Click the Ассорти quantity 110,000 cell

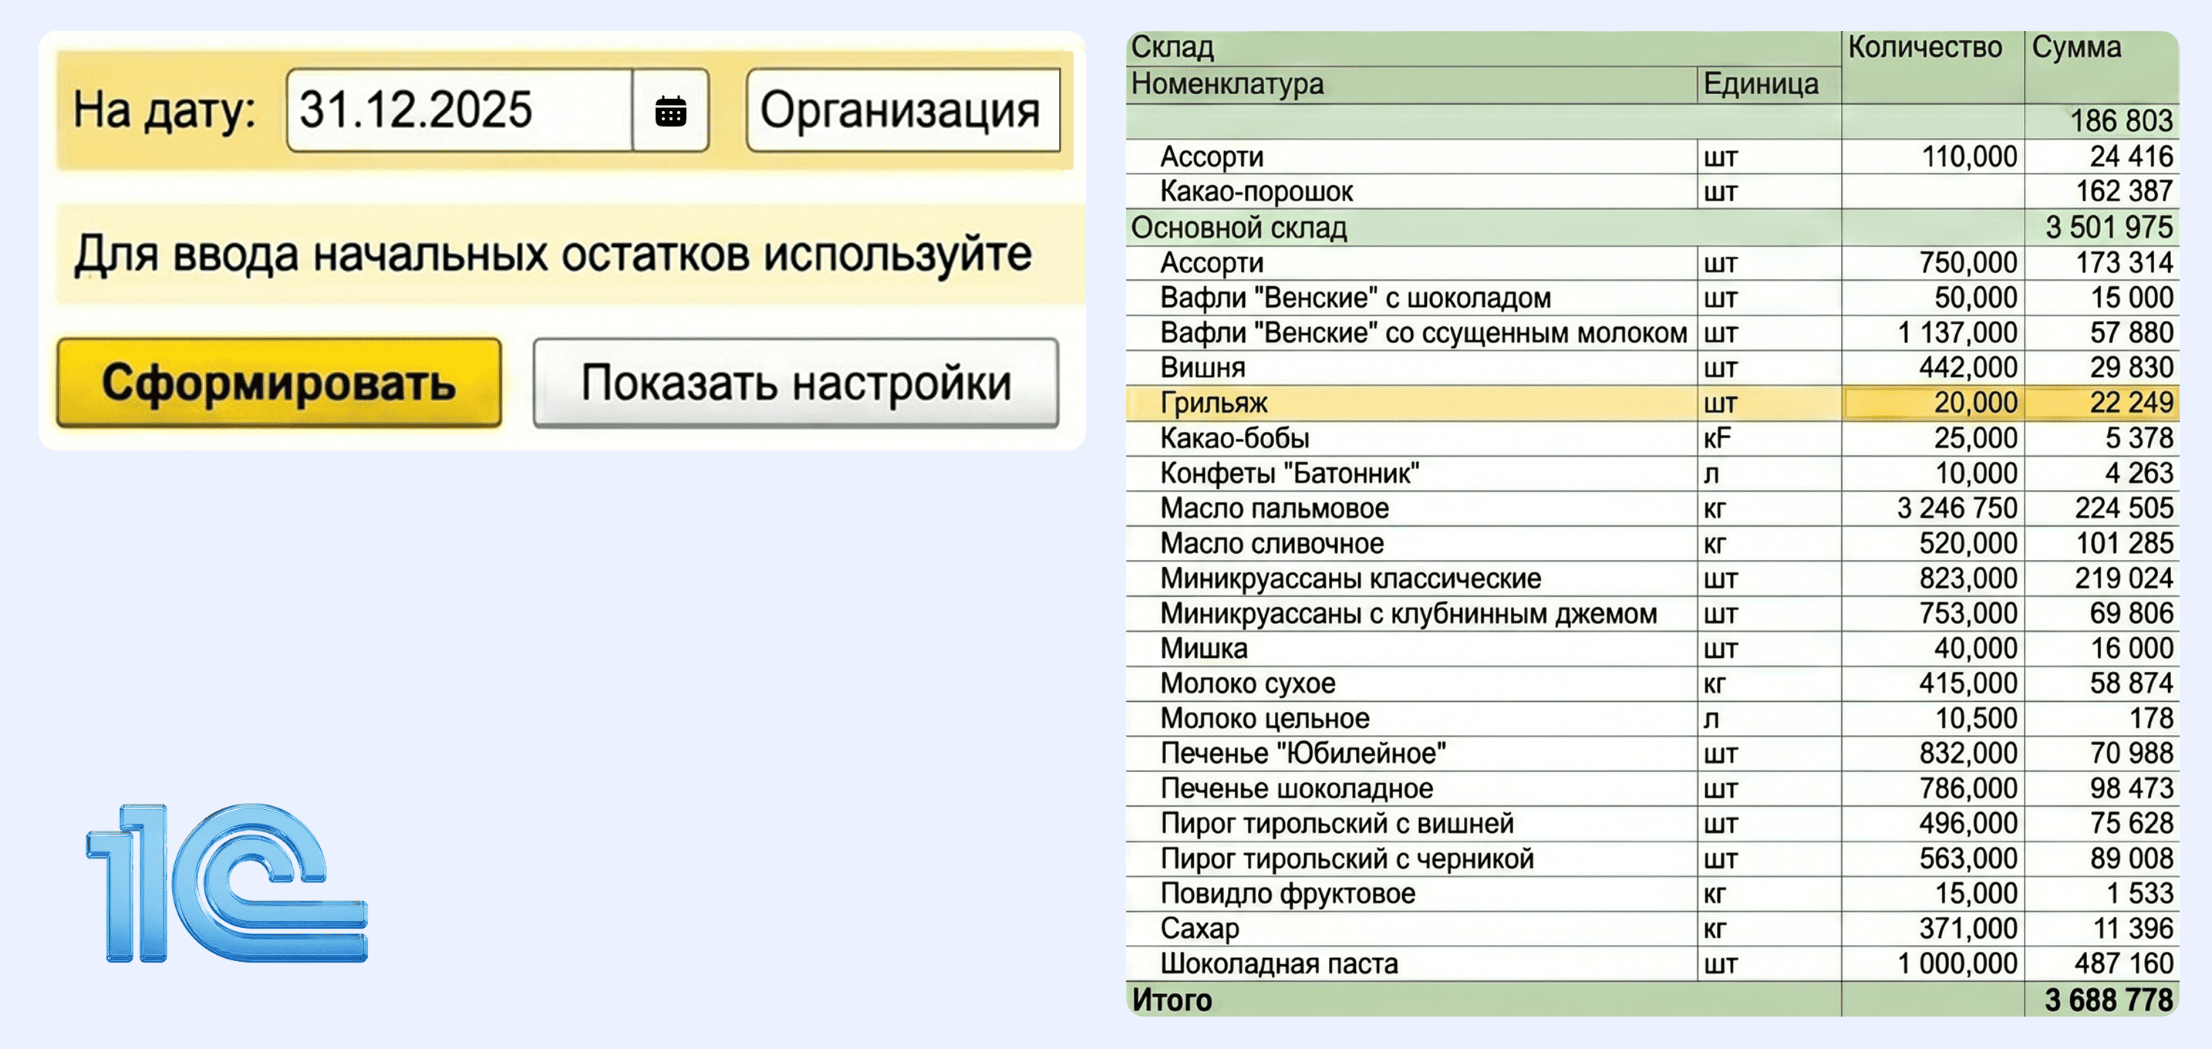(x=1933, y=157)
